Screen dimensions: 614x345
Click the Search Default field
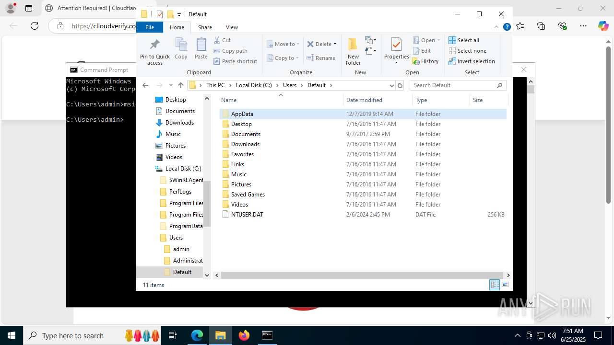[458, 85]
